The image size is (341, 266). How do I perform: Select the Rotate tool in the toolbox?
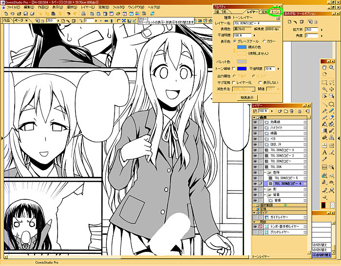324,74
